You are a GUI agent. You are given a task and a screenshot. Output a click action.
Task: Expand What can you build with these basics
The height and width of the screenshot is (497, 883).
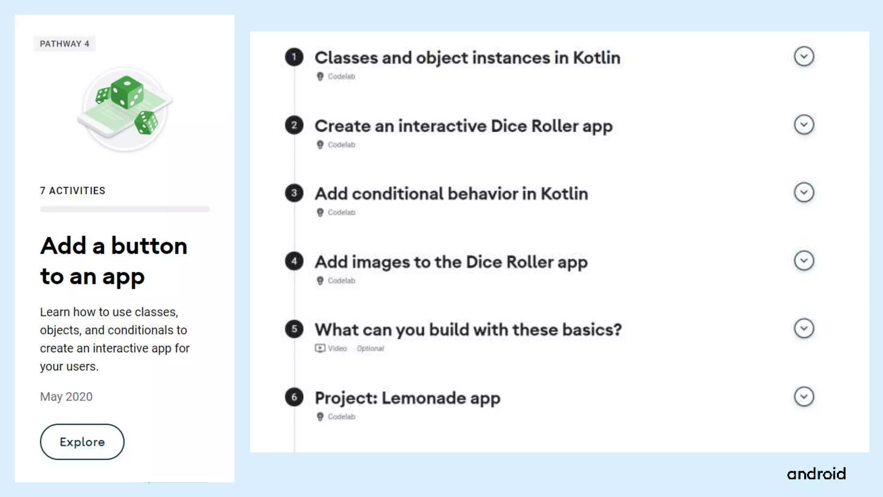(x=804, y=328)
